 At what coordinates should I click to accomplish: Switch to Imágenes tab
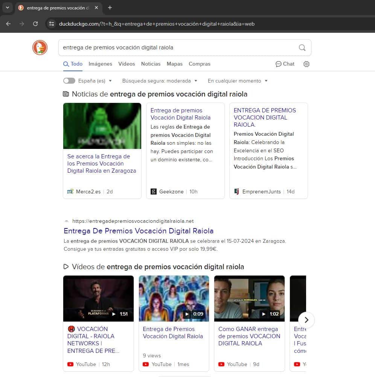click(x=101, y=64)
